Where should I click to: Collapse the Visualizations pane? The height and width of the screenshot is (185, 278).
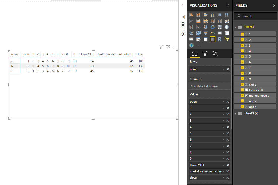pyautogui.click(x=228, y=5)
